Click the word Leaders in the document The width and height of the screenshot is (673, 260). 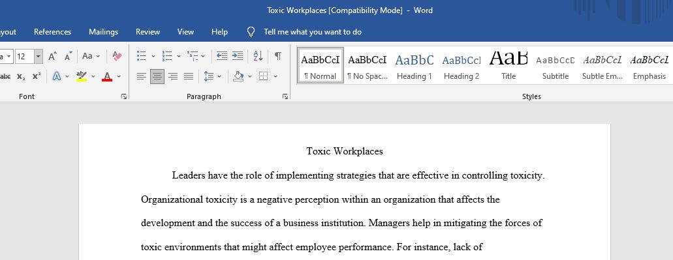[x=189, y=175]
